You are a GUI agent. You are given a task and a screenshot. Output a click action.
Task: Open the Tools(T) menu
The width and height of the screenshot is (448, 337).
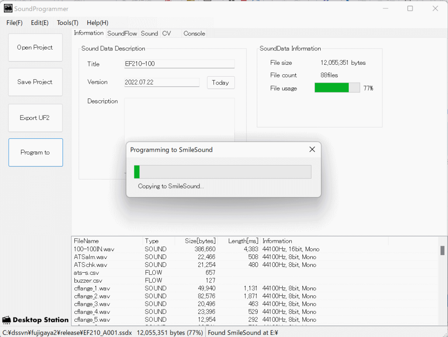click(x=67, y=23)
